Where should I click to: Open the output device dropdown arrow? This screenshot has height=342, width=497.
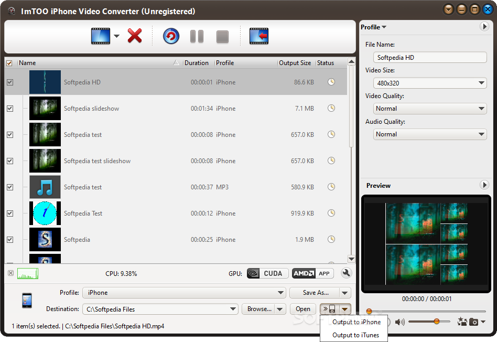click(x=345, y=309)
